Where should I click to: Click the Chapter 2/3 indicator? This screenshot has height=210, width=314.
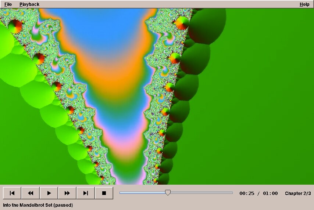pyautogui.click(x=298, y=193)
